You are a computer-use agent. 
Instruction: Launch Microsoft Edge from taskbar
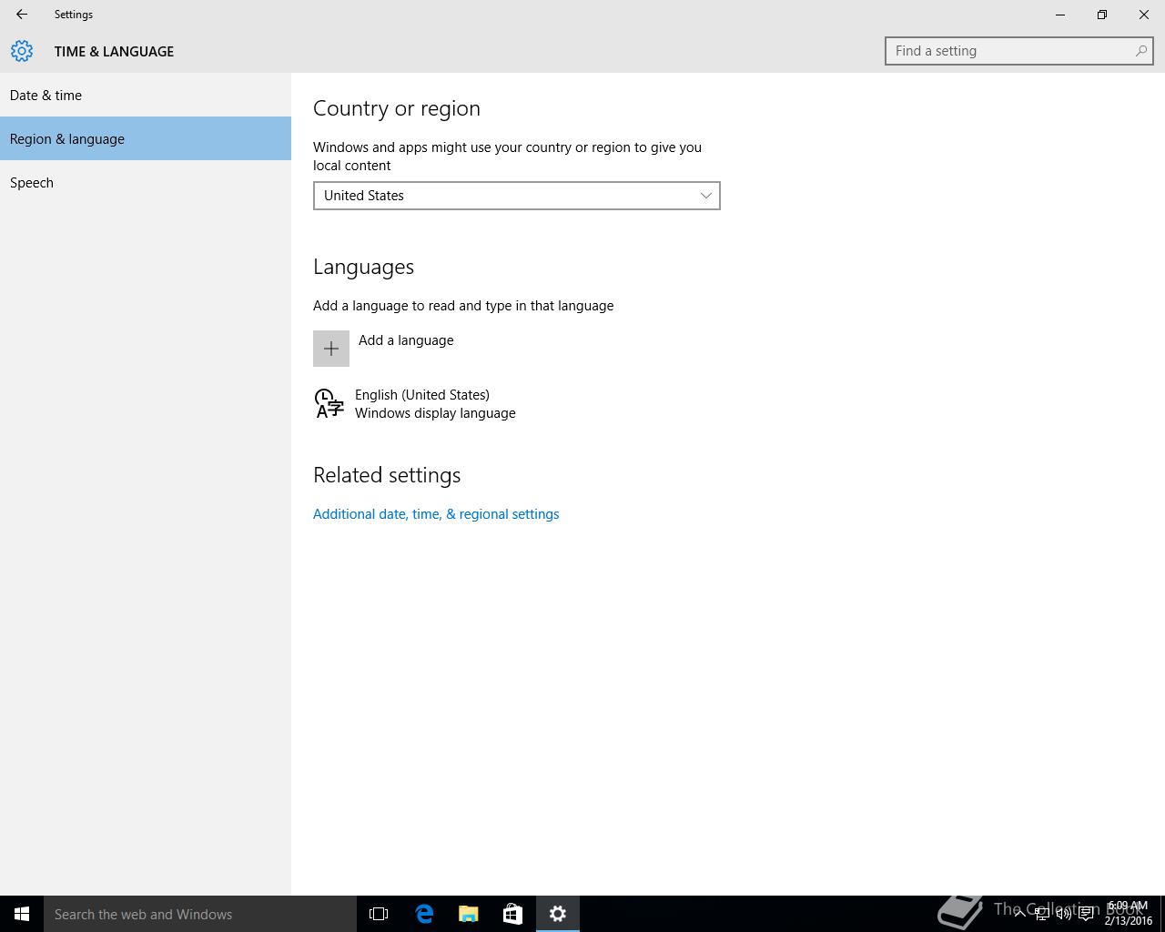(x=424, y=914)
